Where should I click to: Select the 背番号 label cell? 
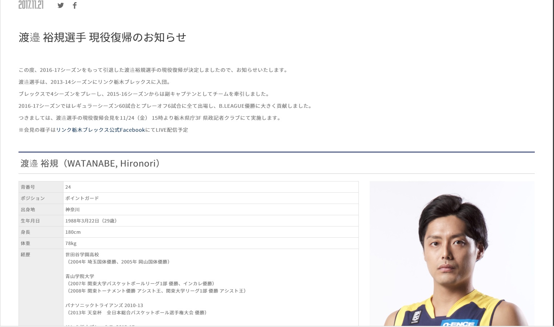41,187
